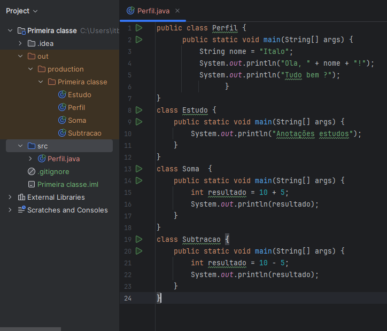387x331 pixels.
Task: Expand Scratches and Consoles node
Action: click(10, 210)
